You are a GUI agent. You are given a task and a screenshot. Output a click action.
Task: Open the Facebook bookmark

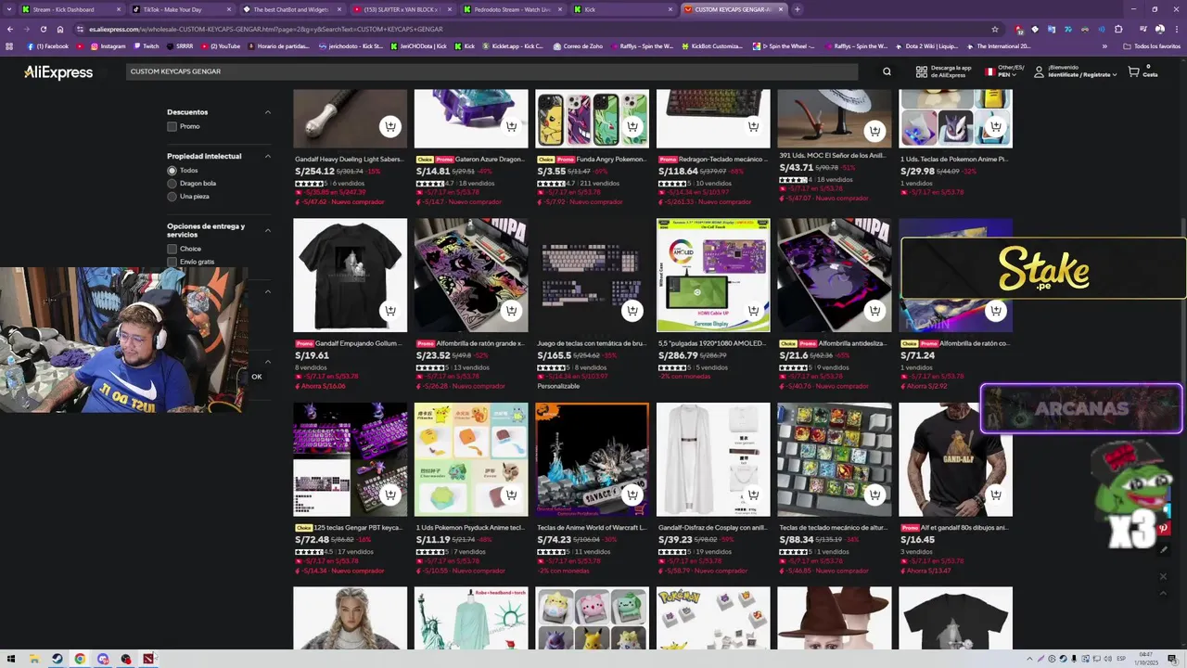point(48,46)
